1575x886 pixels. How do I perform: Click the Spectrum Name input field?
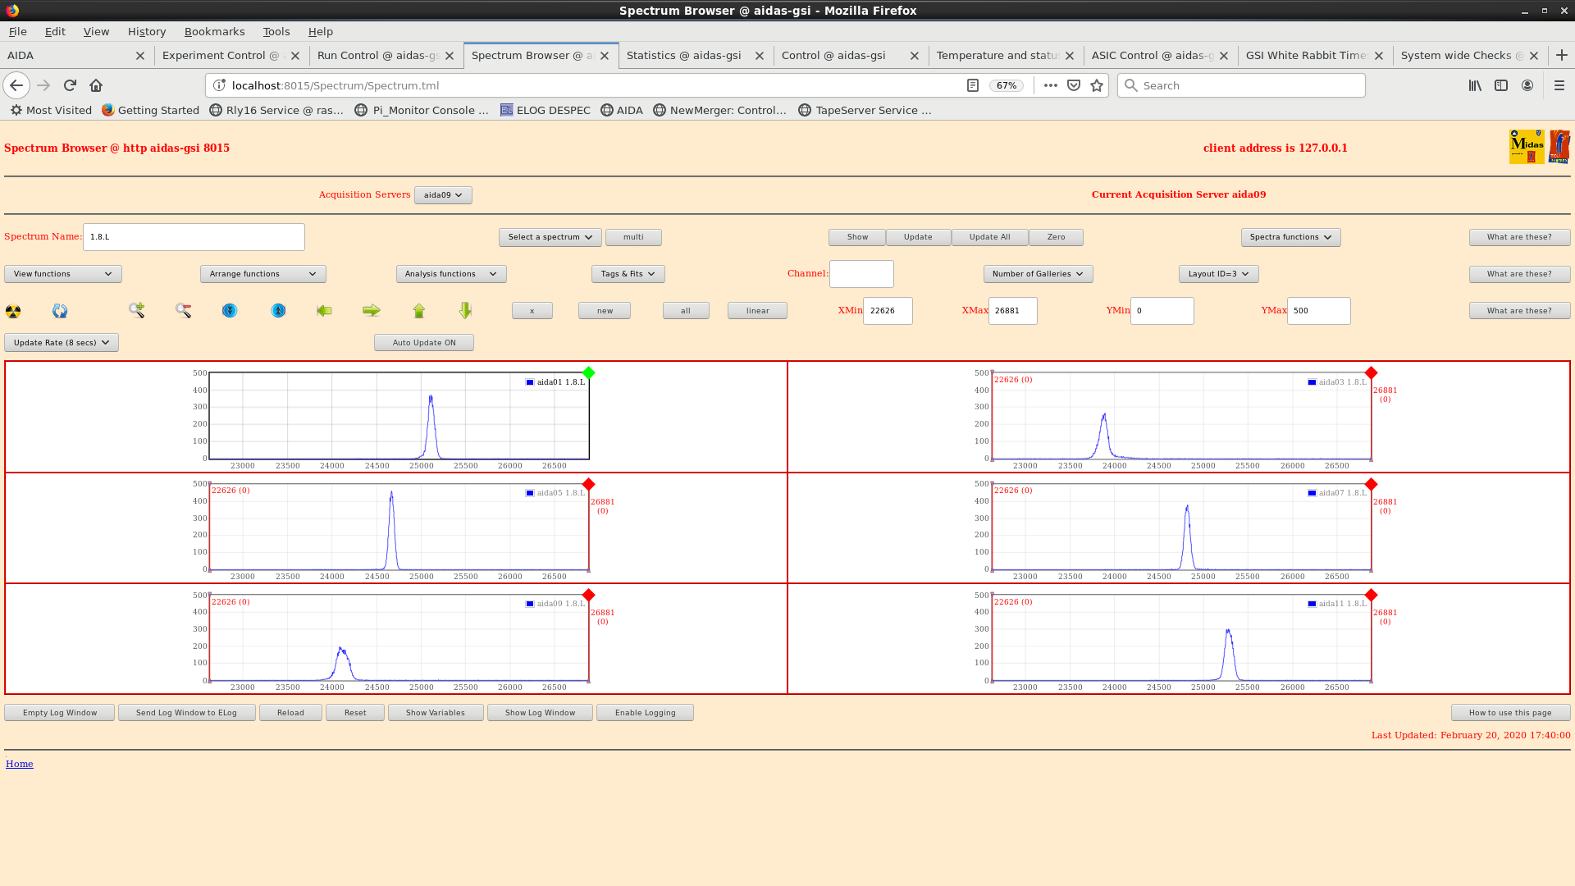tap(194, 237)
